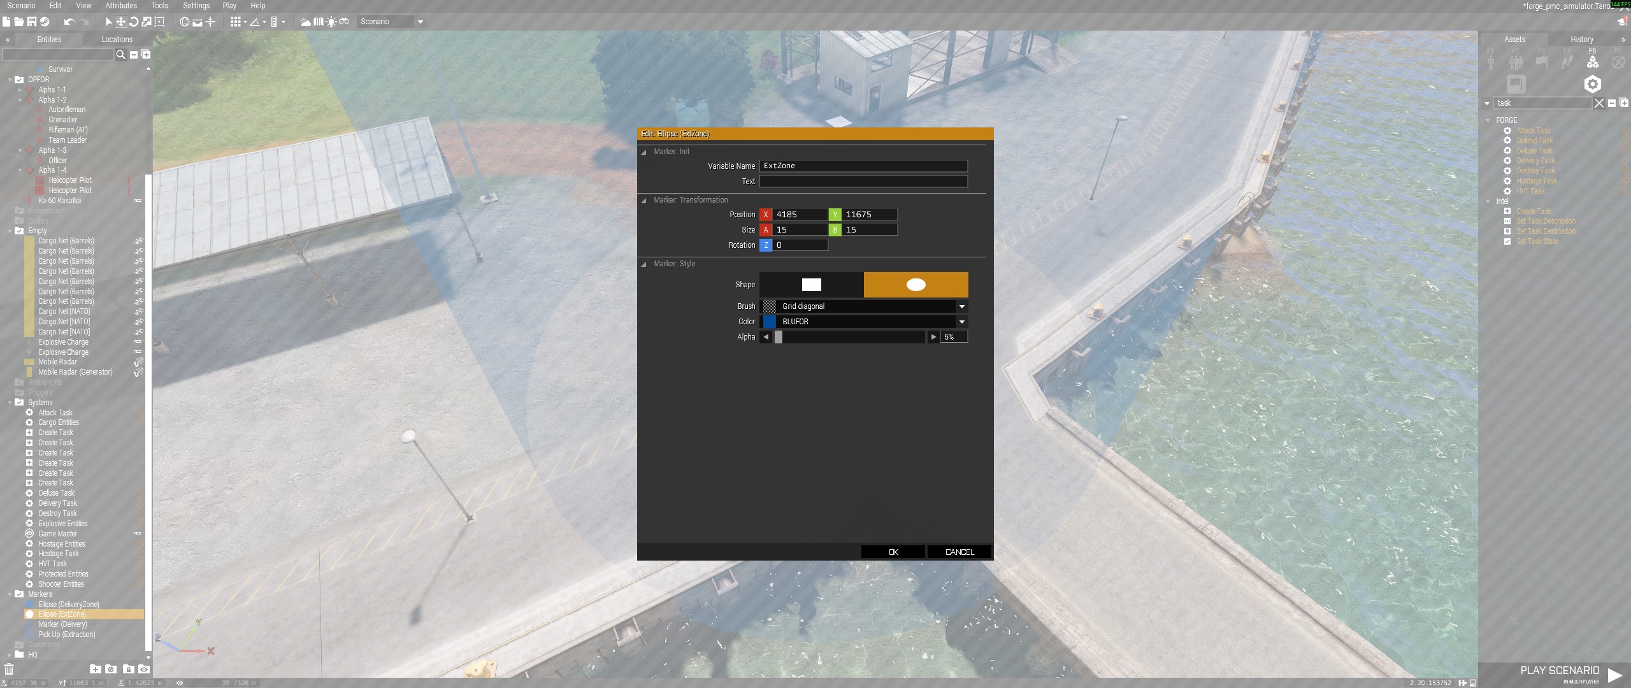
Task: Select the area widget tool
Action: 159,22
